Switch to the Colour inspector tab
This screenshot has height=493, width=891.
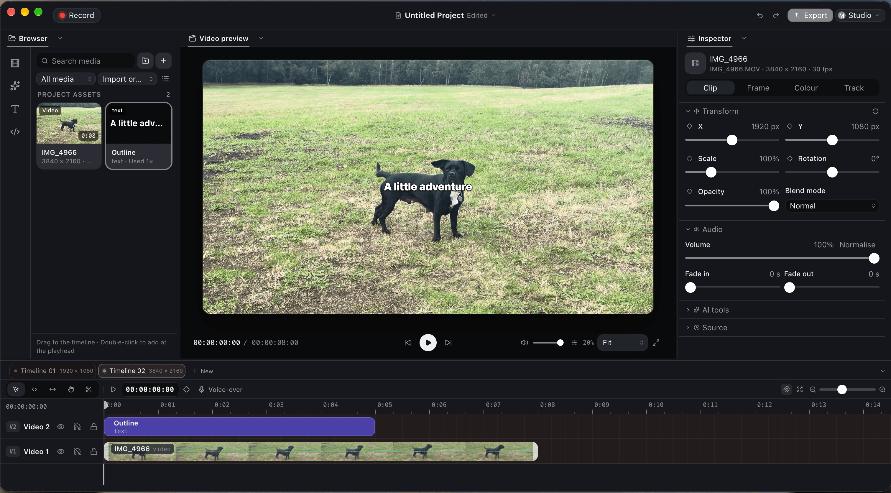click(806, 88)
